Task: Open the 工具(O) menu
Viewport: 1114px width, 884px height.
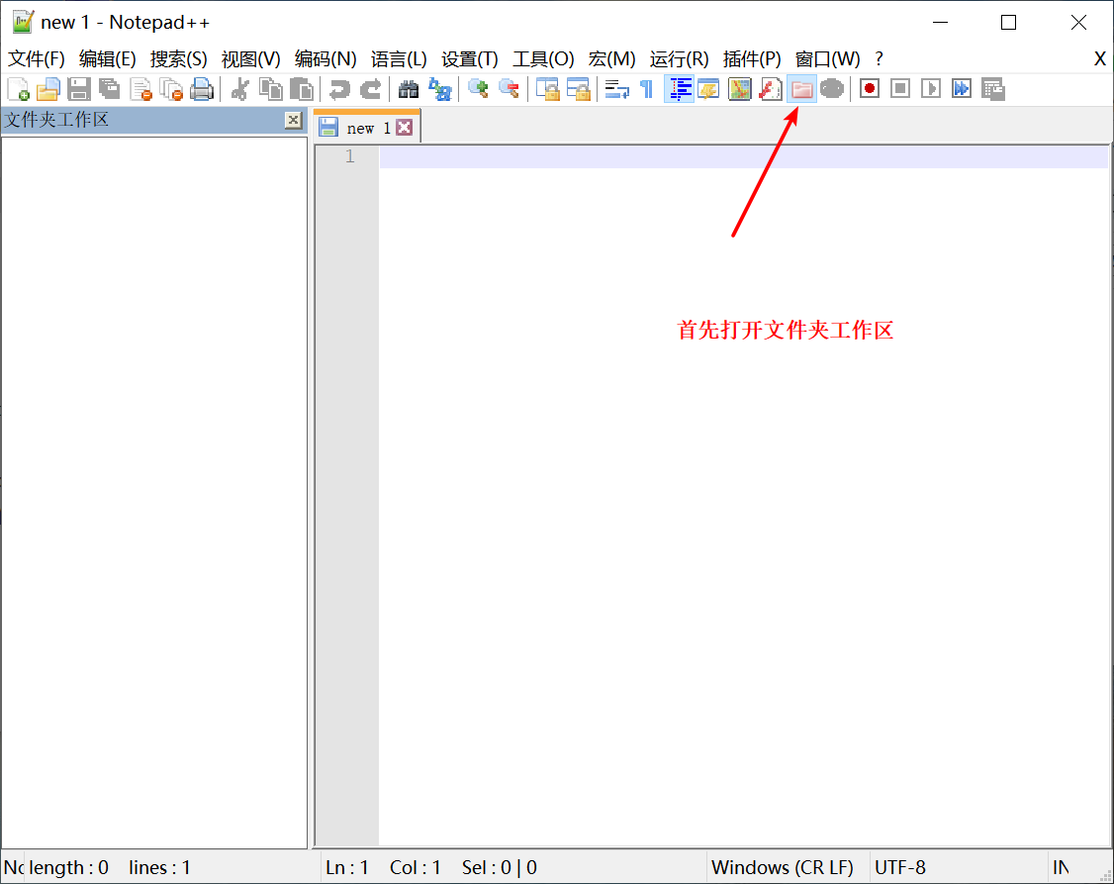Action: point(543,59)
